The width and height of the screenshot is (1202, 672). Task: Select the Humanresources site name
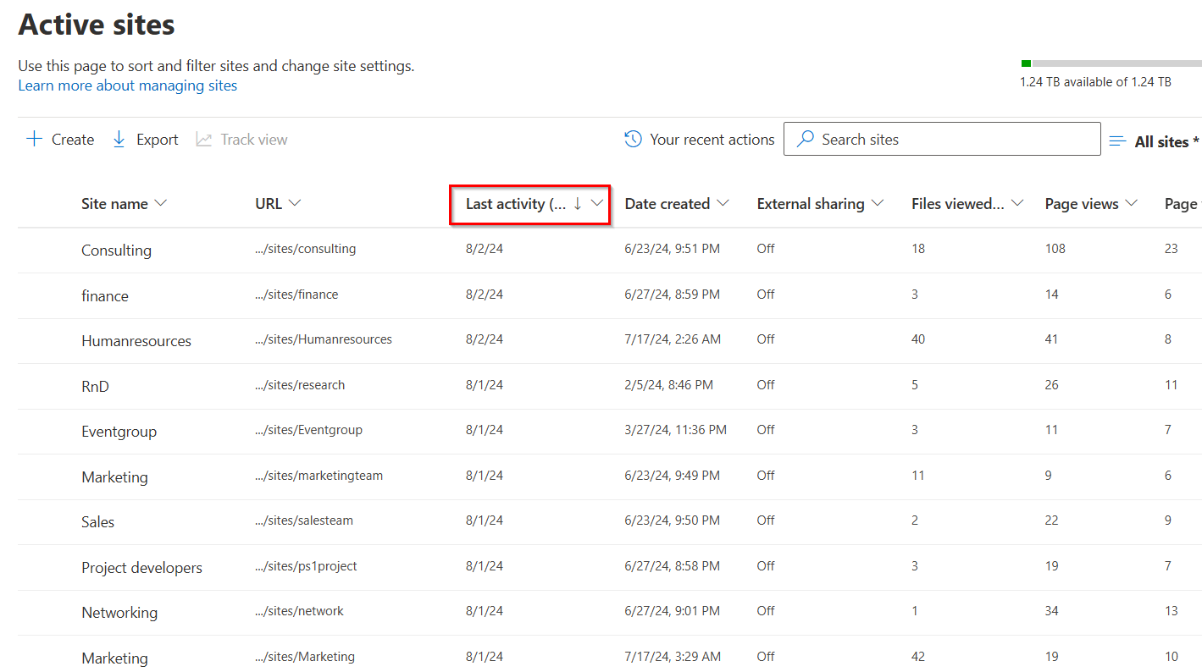point(136,340)
